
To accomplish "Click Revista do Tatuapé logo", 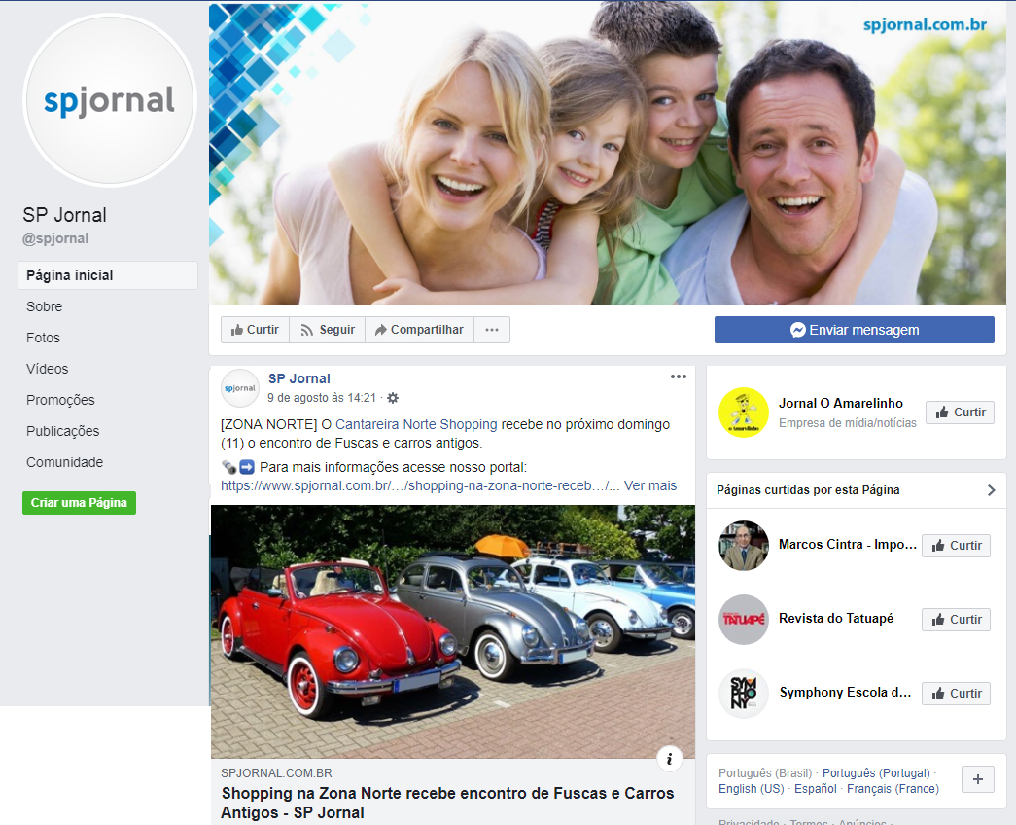I will point(743,620).
